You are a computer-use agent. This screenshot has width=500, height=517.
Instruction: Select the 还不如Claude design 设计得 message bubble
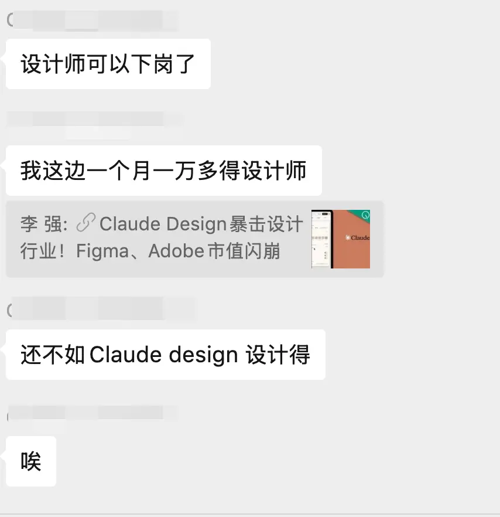[165, 355]
